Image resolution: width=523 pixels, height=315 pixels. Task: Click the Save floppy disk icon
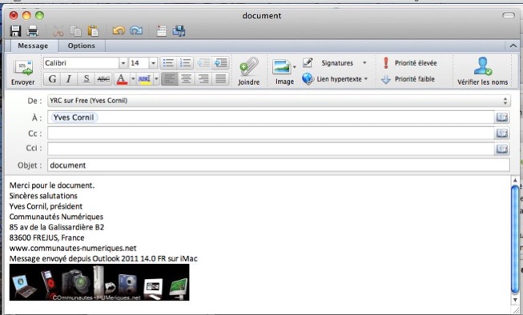pyautogui.click(x=15, y=31)
